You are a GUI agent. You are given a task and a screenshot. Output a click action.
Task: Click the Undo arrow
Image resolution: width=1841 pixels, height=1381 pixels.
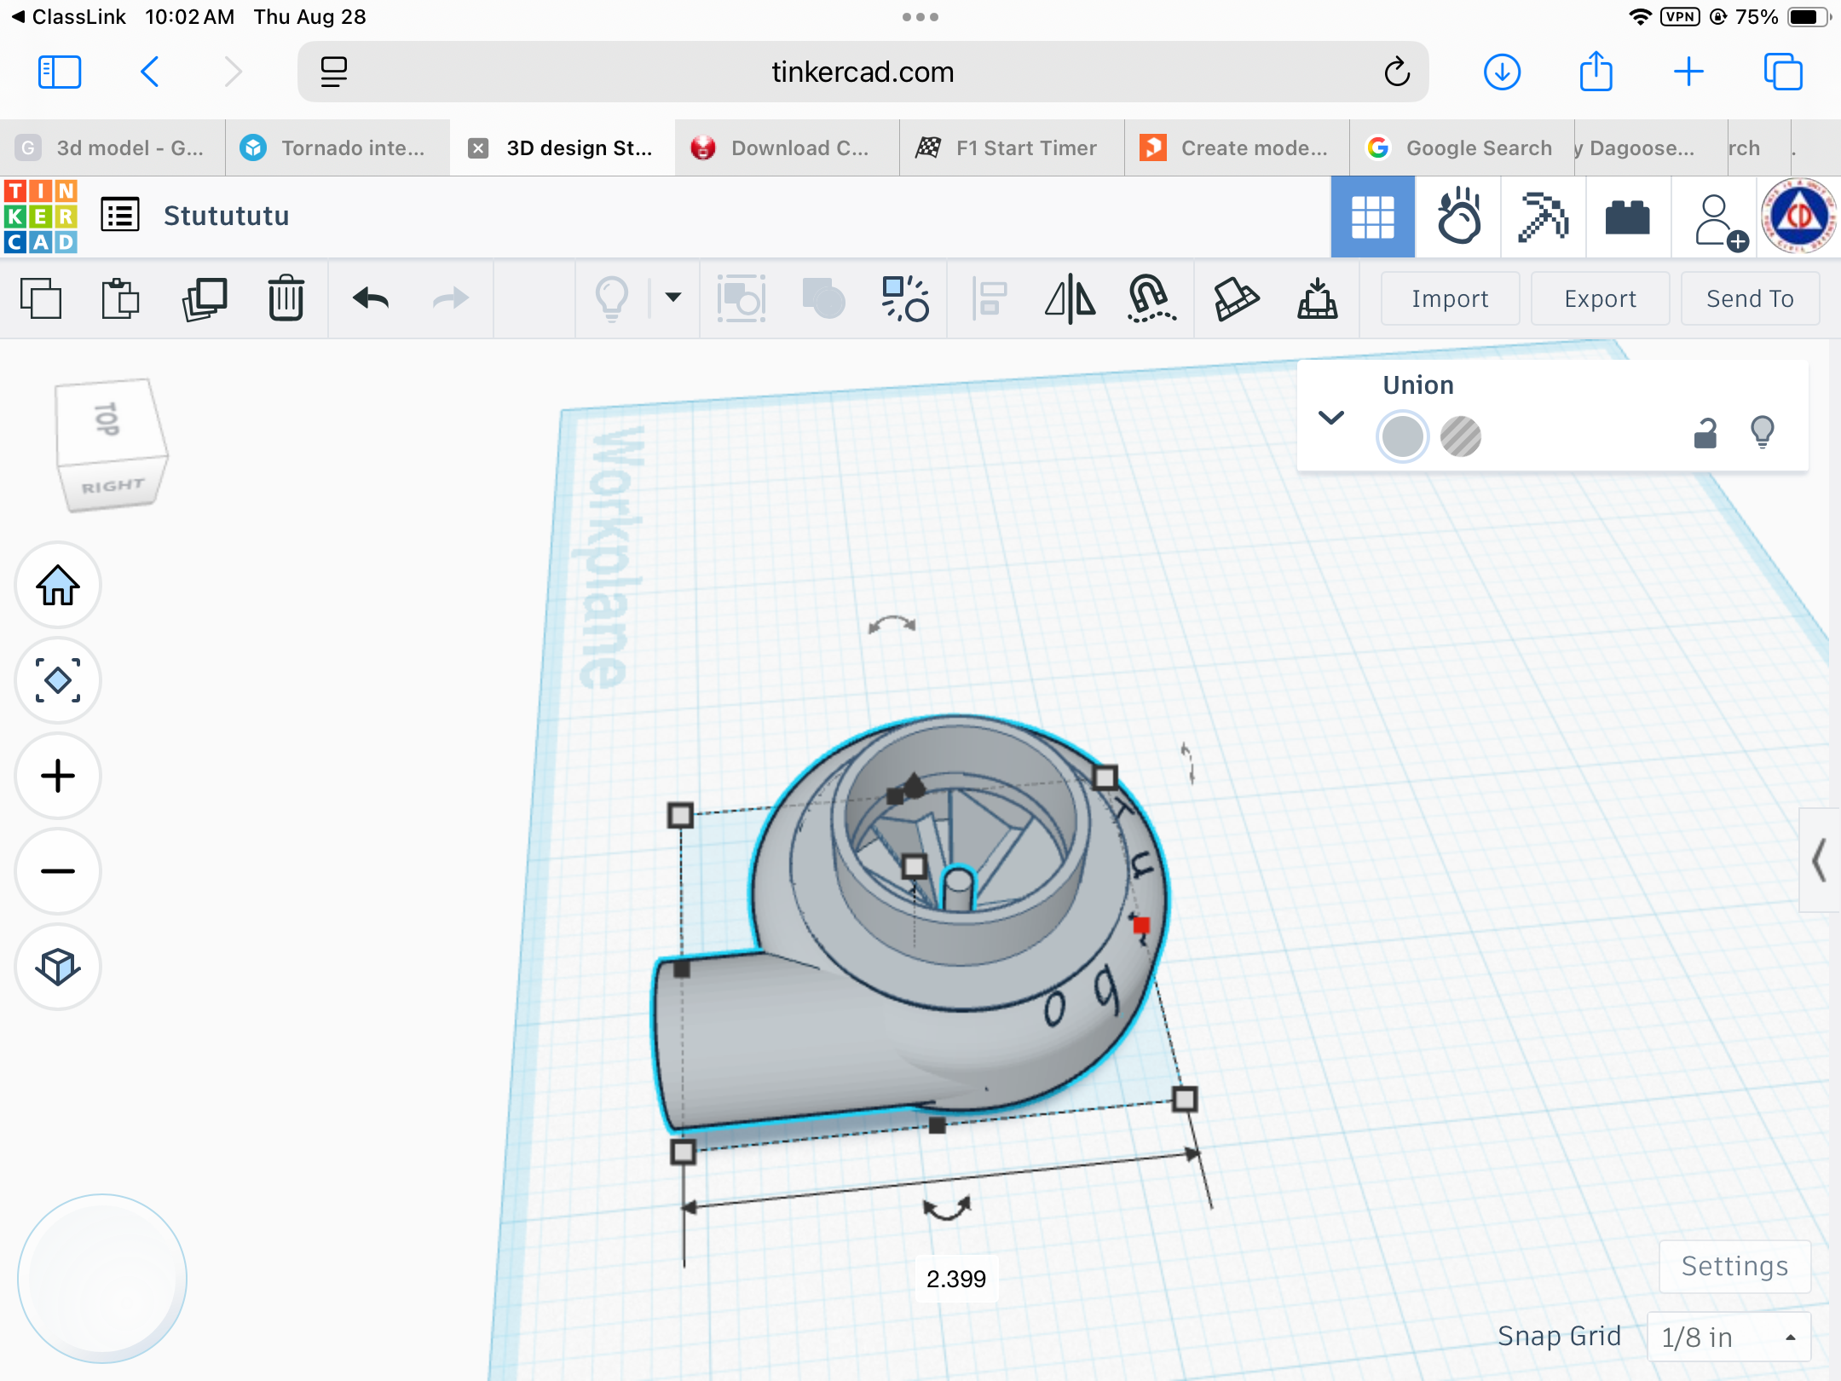pyautogui.click(x=371, y=299)
